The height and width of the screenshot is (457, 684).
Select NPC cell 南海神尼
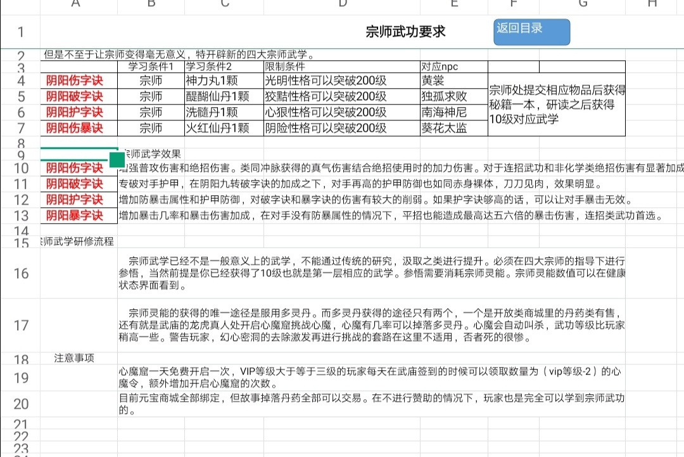(x=454, y=112)
